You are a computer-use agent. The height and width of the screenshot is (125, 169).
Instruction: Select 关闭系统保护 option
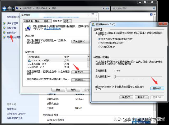click(x=99, y=47)
